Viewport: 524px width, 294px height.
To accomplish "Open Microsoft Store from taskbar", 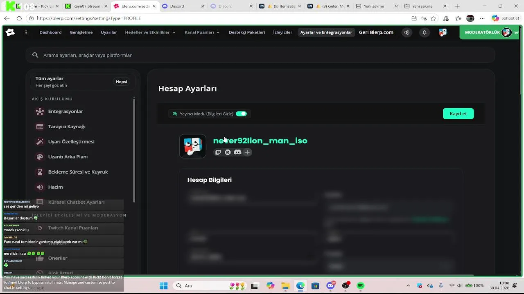I will tap(315, 286).
